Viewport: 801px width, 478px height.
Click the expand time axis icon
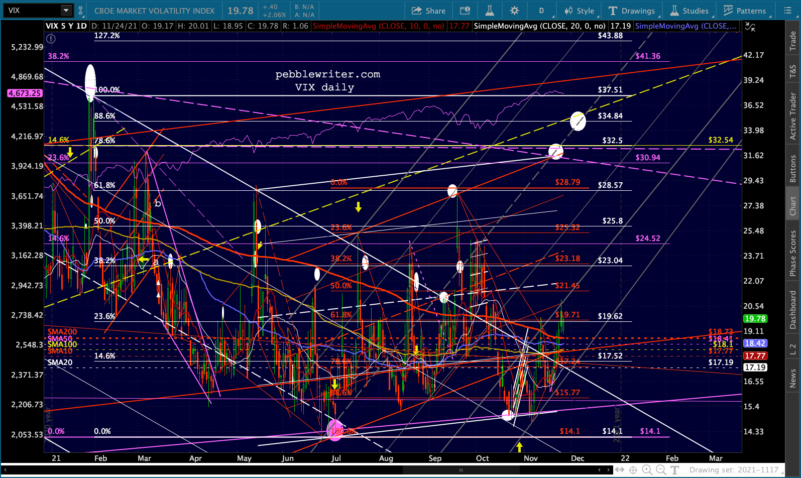point(620,470)
